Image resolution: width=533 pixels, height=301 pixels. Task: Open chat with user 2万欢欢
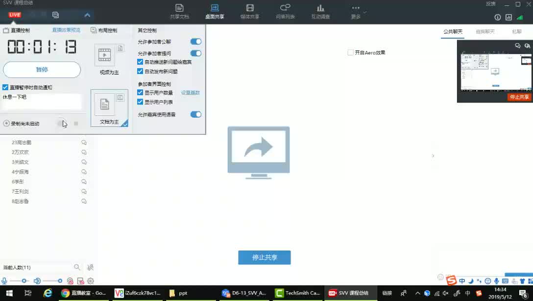[x=84, y=152]
